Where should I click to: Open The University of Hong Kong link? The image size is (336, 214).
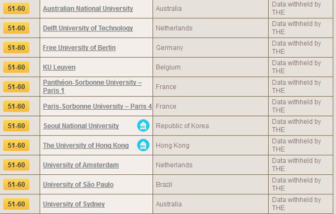(86, 146)
